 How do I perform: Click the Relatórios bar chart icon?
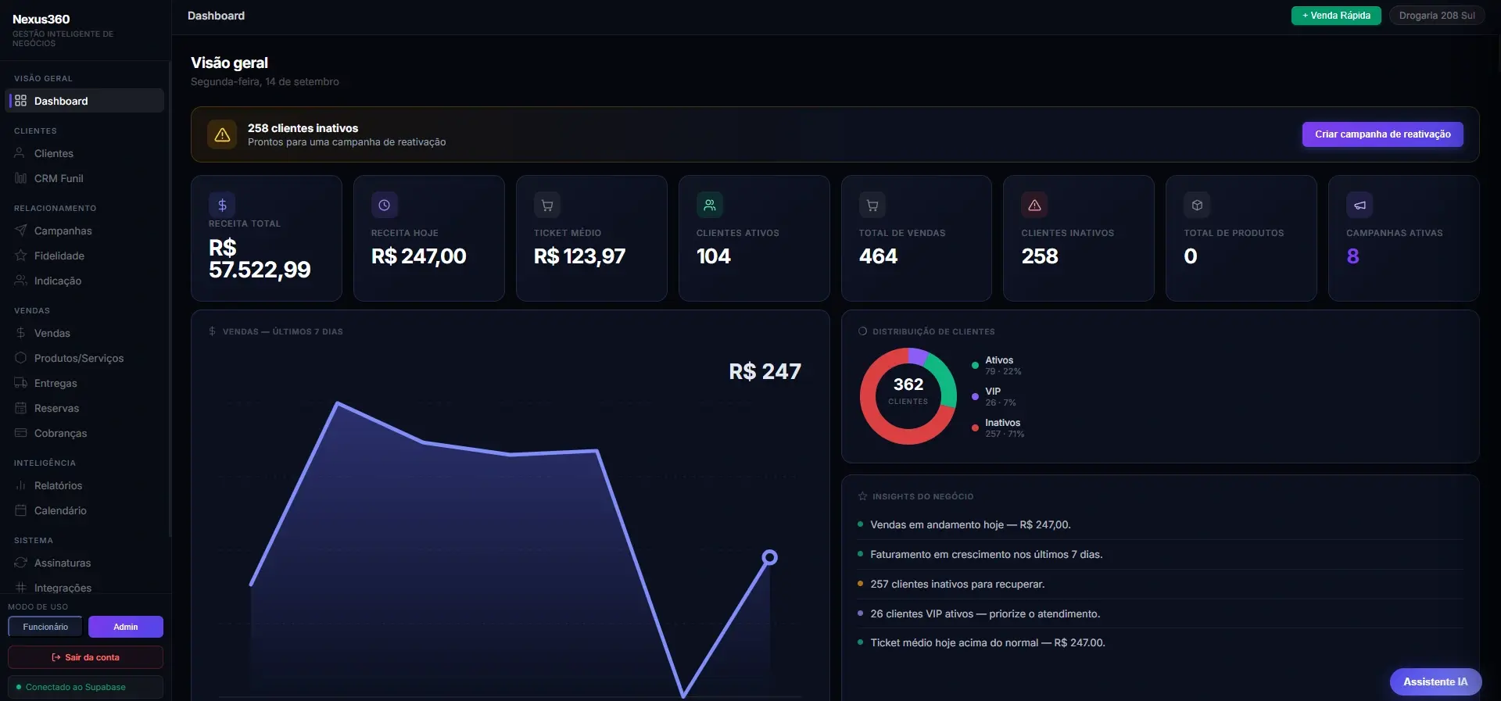(x=20, y=485)
